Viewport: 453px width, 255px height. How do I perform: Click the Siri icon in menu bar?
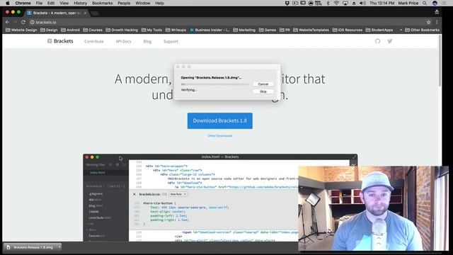point(435,3)
